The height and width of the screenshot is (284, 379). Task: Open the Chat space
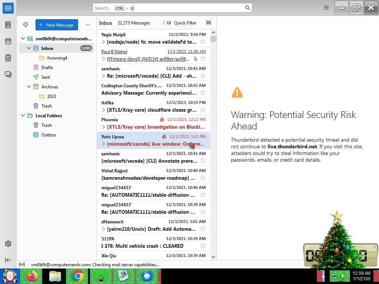pyautogui.click(x=8, y=74)
